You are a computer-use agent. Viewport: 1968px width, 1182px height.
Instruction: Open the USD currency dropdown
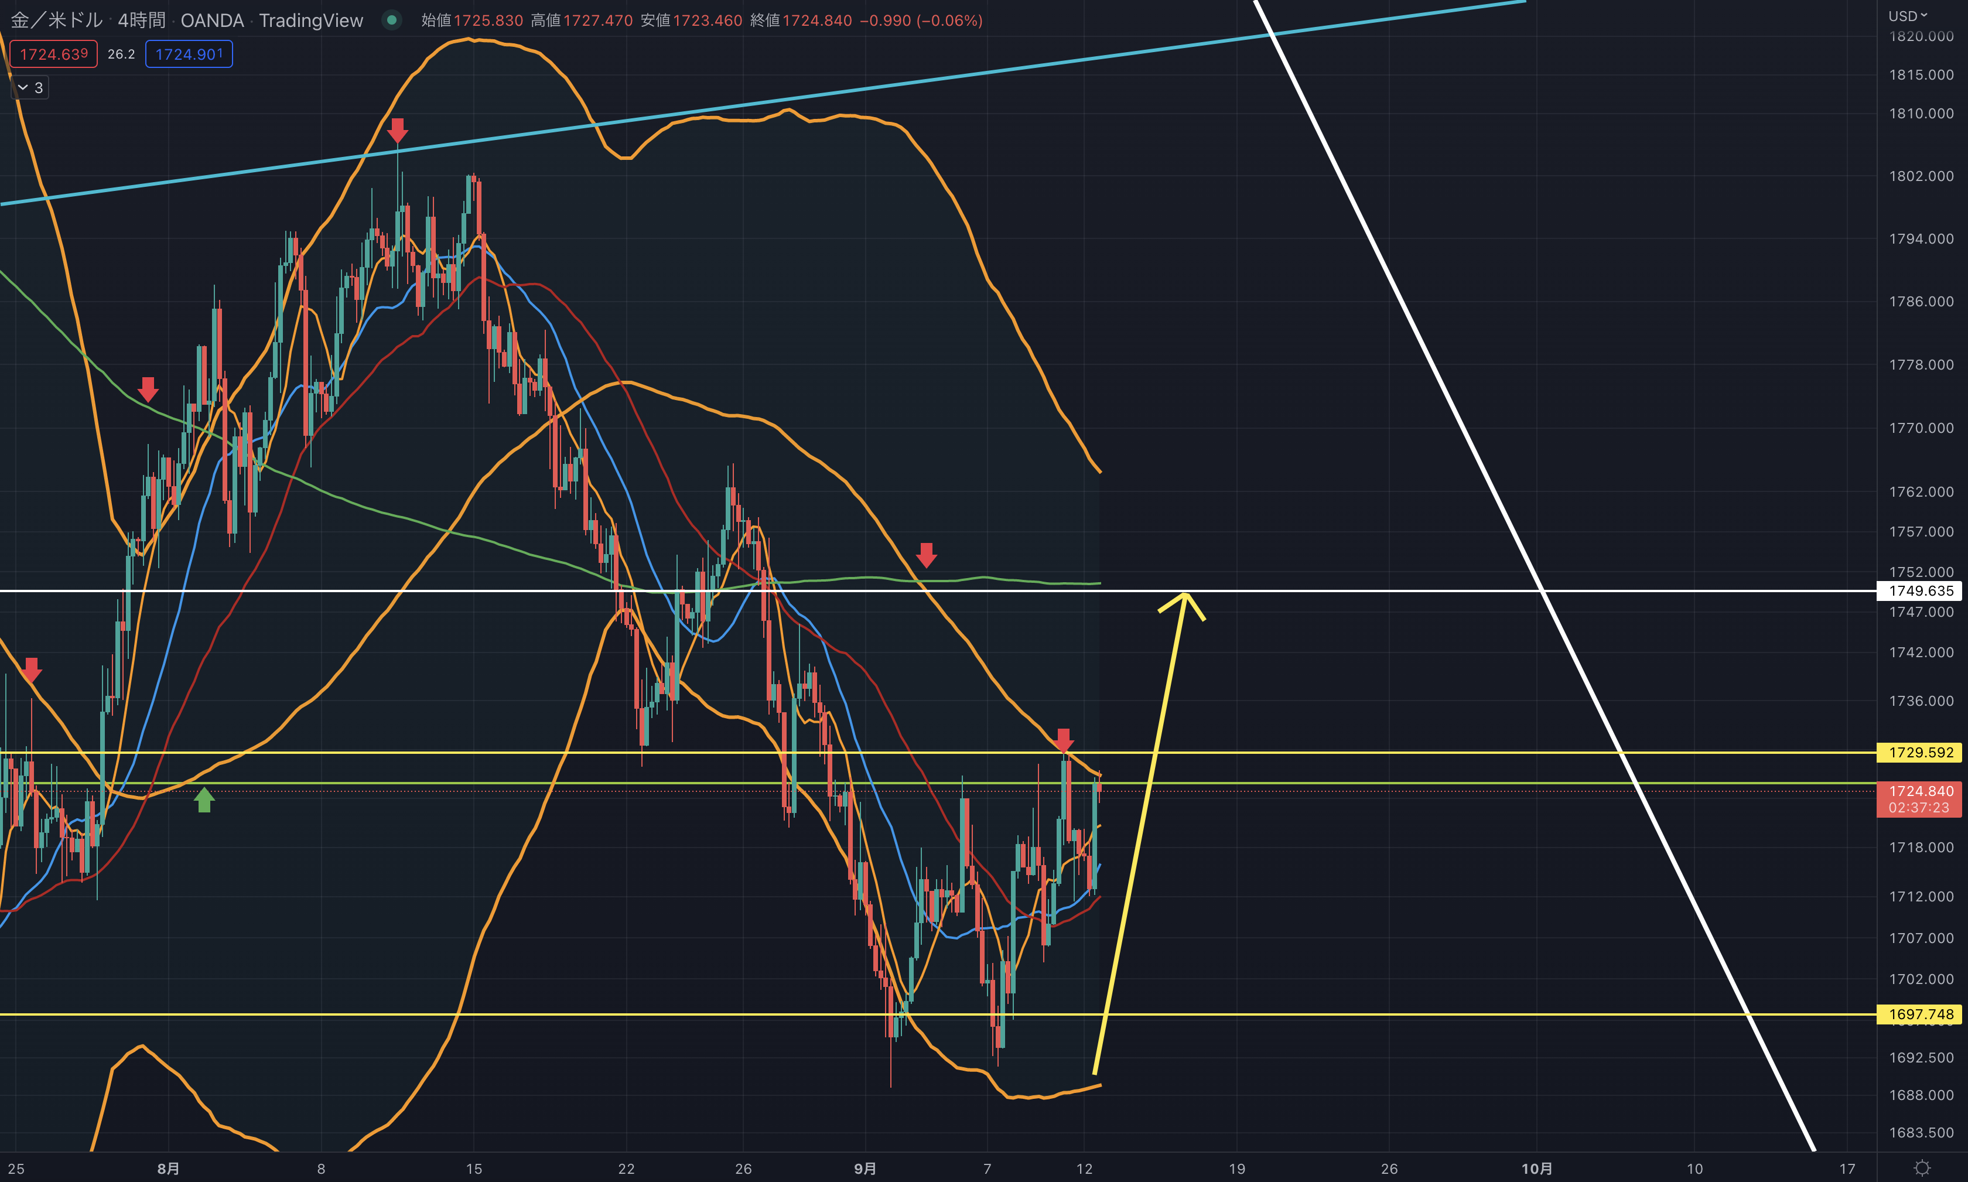pos(1908,16)
